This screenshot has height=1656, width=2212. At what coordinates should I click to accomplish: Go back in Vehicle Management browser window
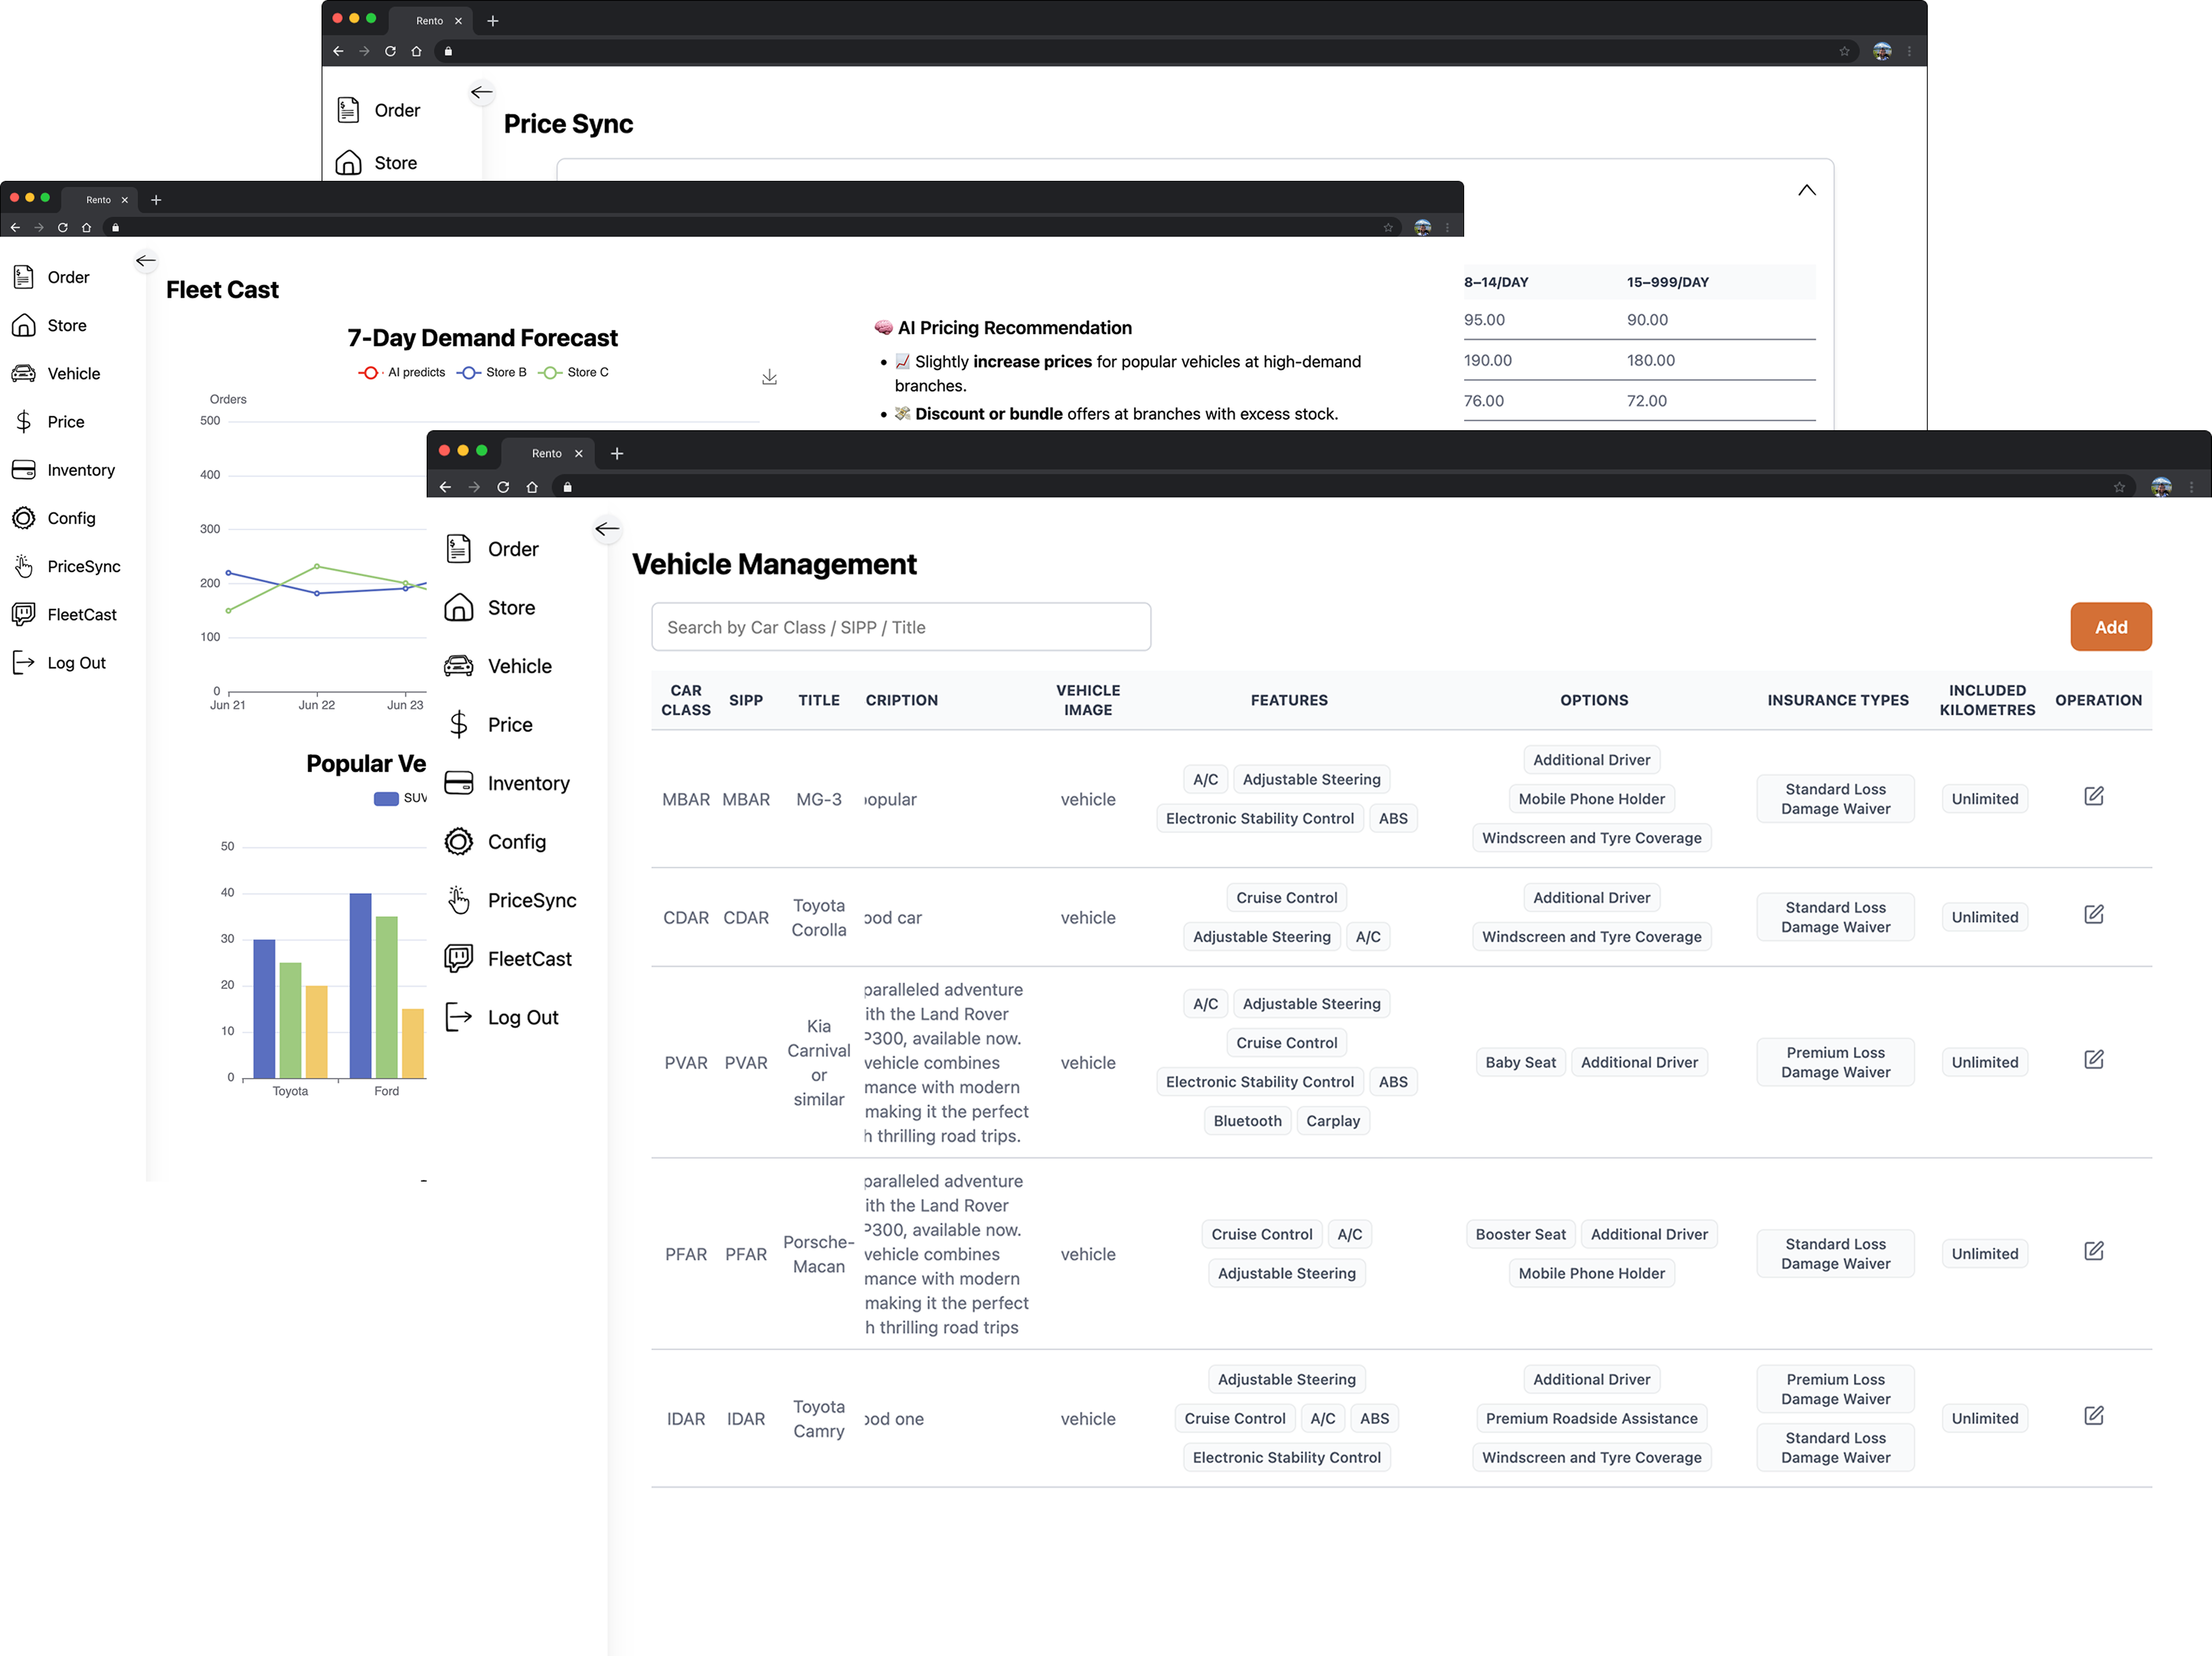click(445, 487)
